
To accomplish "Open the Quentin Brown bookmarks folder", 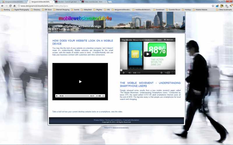I will (173, 10).
